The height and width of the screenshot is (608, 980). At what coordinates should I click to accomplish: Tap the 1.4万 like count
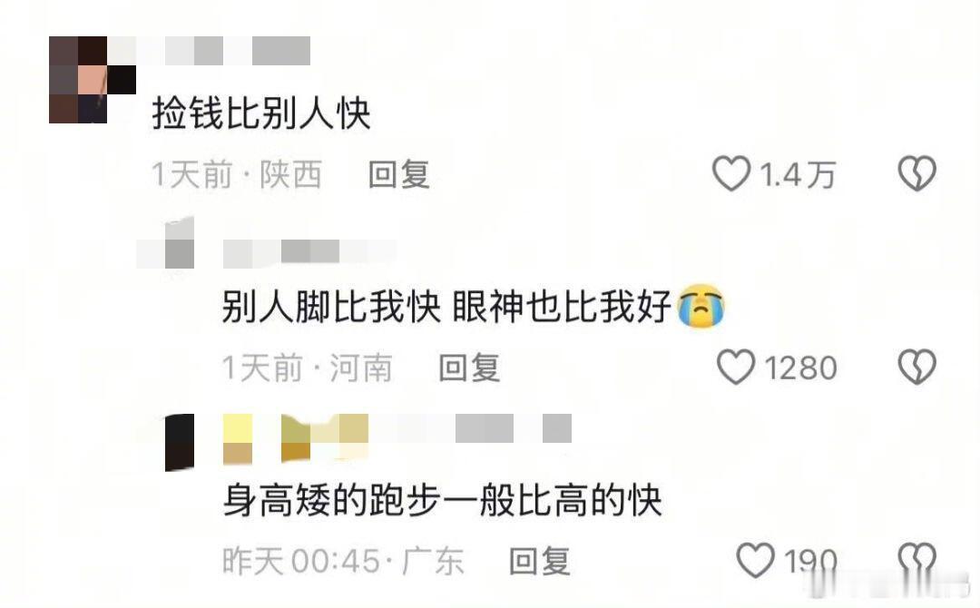(797, 174)
